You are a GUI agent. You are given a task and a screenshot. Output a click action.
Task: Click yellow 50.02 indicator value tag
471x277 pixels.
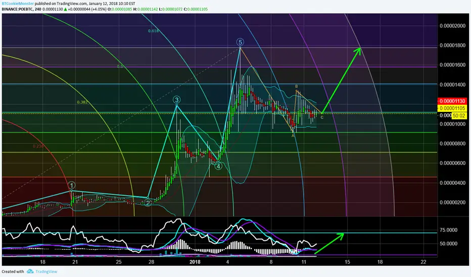[459, 116]
